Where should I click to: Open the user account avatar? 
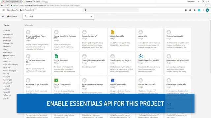point(207,10)
